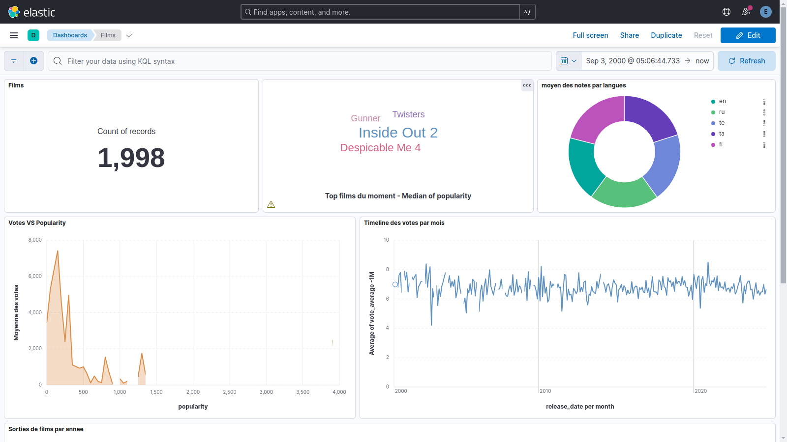787x442 pixels.
Task: Toggle the 'ru' legend entry
Action: (x=722, y=112)
